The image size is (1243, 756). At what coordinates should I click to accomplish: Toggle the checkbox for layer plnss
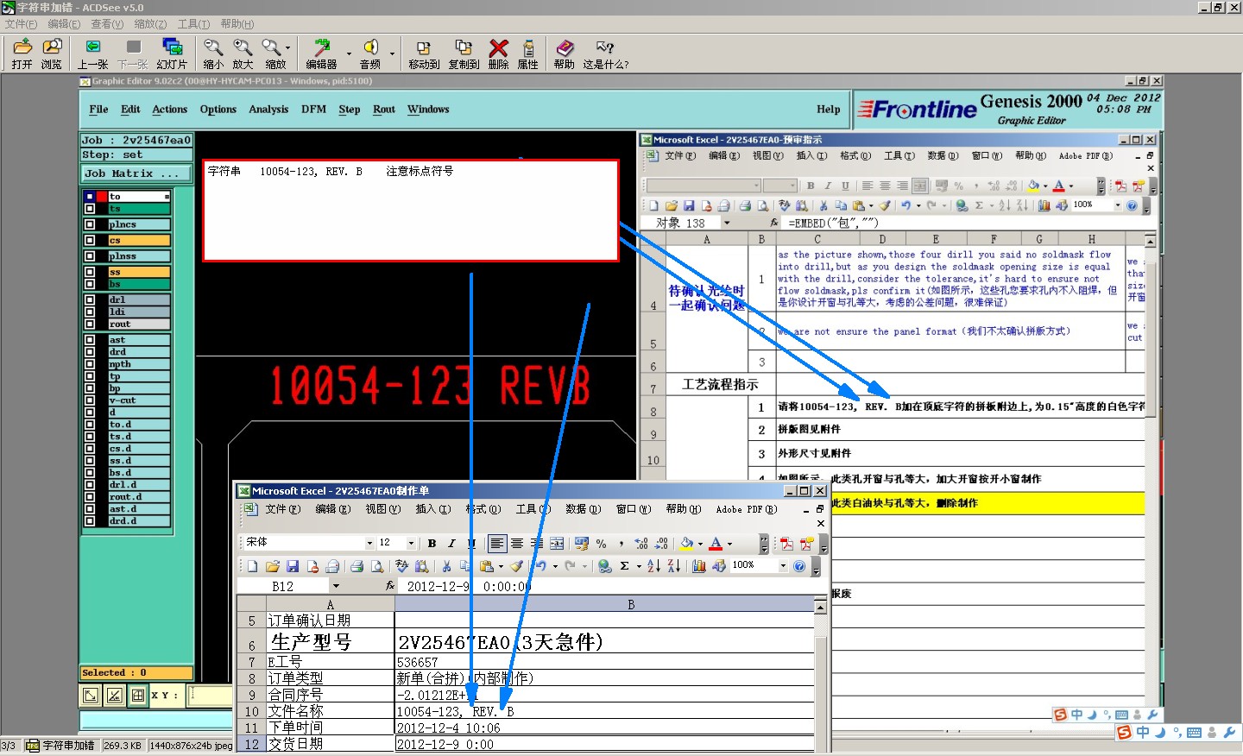click(90, 255)
